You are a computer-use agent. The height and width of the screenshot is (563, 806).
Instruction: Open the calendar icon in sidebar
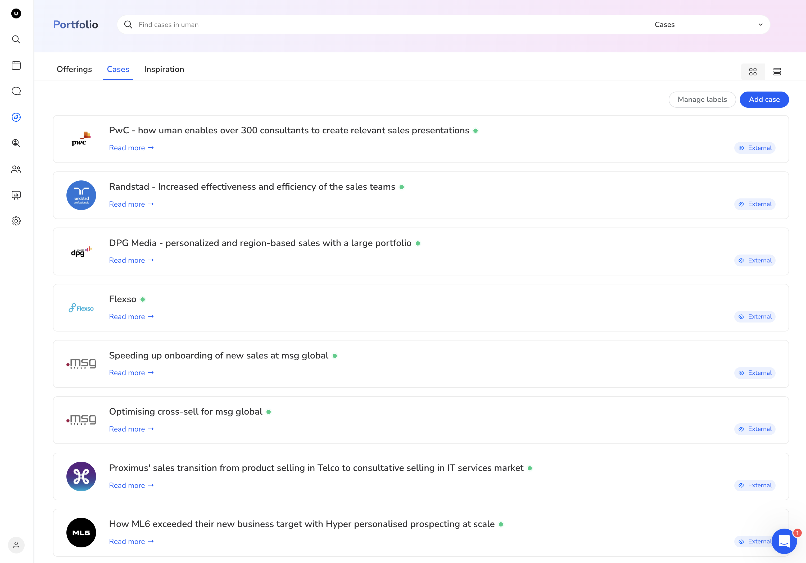tap(16, 65)
